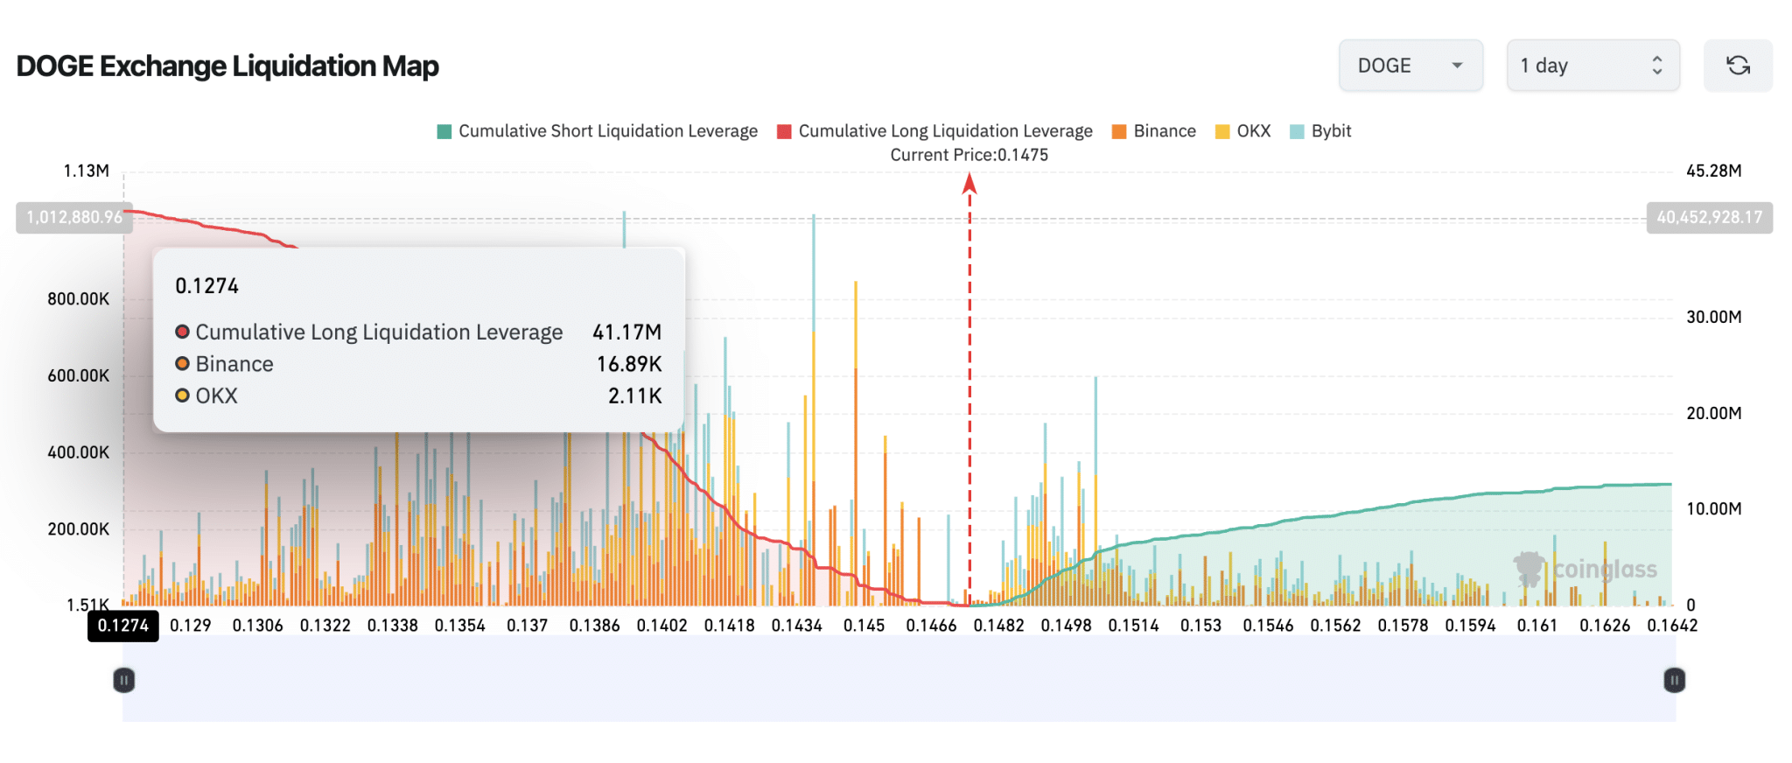The image size is (1792, 763).
Task: Click the yellow OKX legend swatch
Action: click(x=1222, y=132)
